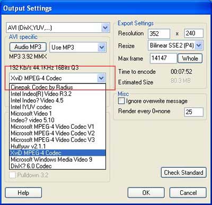This screenshot has width=212, height=205.
Task: Click the Render every field 25
Action: click(x=194, y=112)
